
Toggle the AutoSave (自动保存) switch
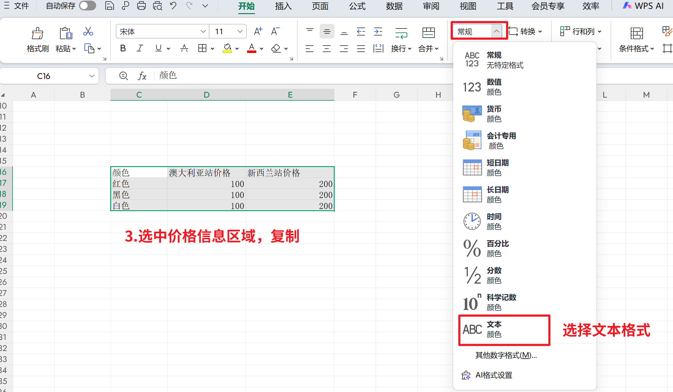pyautogui.click(x=87, y=6)
